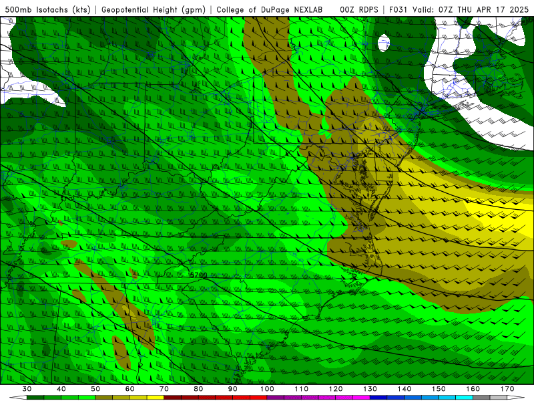Click the '130' color scale label

click(x=370, y=389)
